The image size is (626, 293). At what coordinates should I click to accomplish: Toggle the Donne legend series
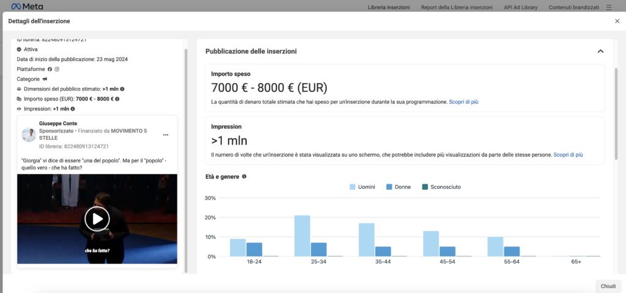pos(398,187)
